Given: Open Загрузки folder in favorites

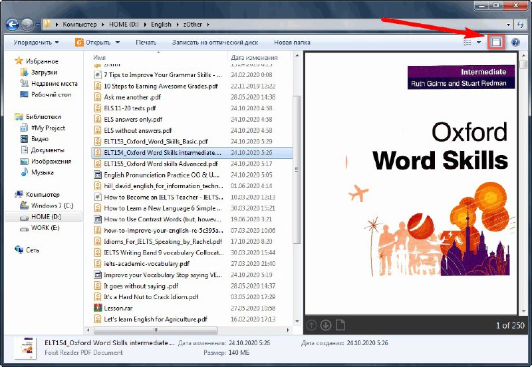Looking at the screenshot, I should tap(39, 72).
